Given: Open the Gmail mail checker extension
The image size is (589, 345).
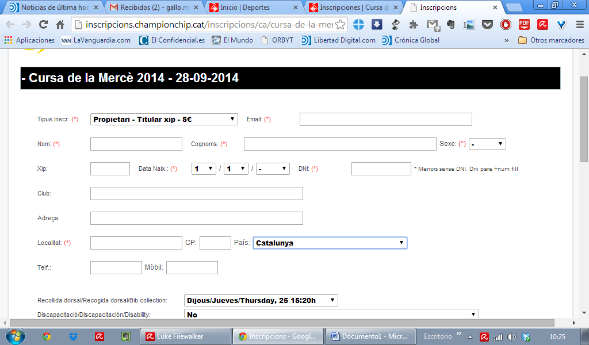Looking at the screenshot, I should click(433, 25).
